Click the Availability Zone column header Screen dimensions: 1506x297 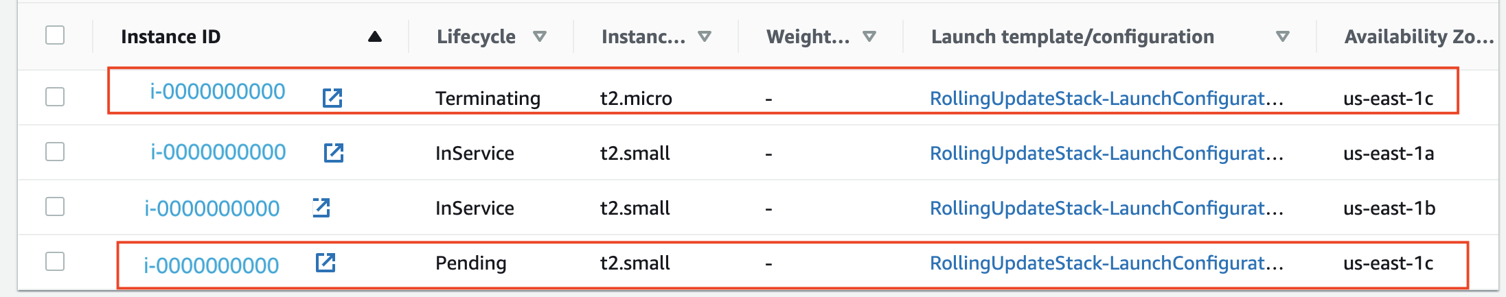(x=1419, y=36)
